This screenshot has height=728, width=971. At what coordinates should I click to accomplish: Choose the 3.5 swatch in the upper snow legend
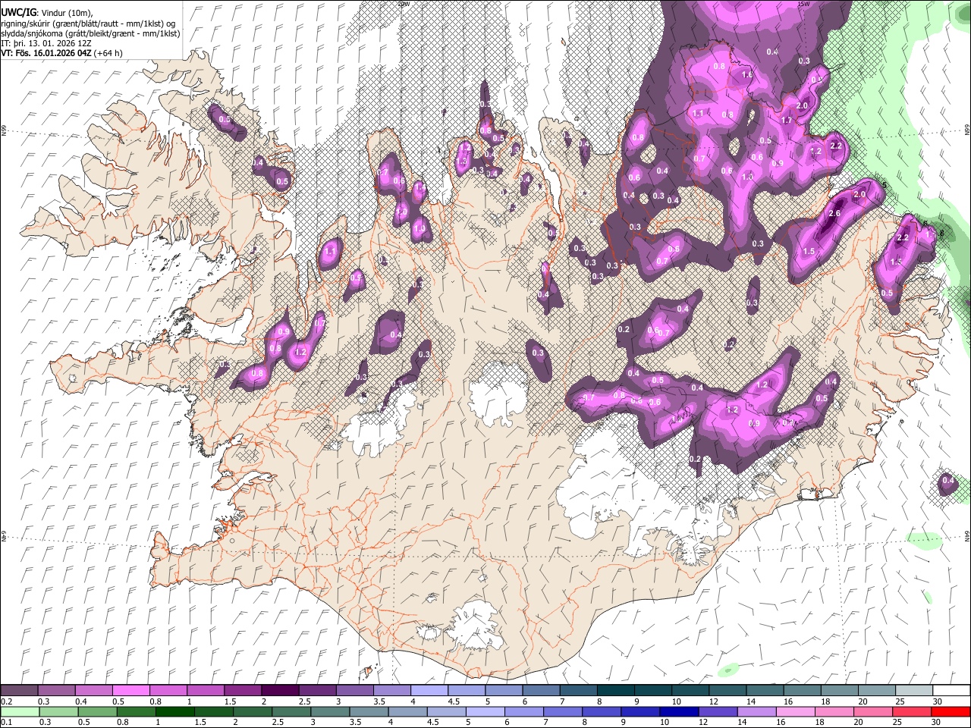[391, 691]
